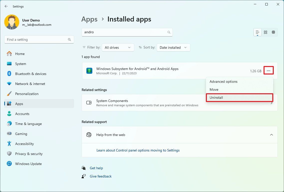This screenshot has width=284, height=192.
Task: Select the Accessibility section icon
Action: pyautogui.click(x=9, y=144)
